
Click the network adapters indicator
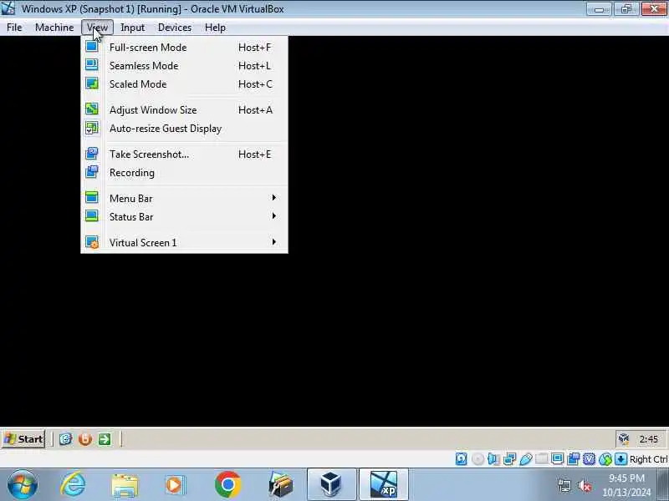point(509,459)
